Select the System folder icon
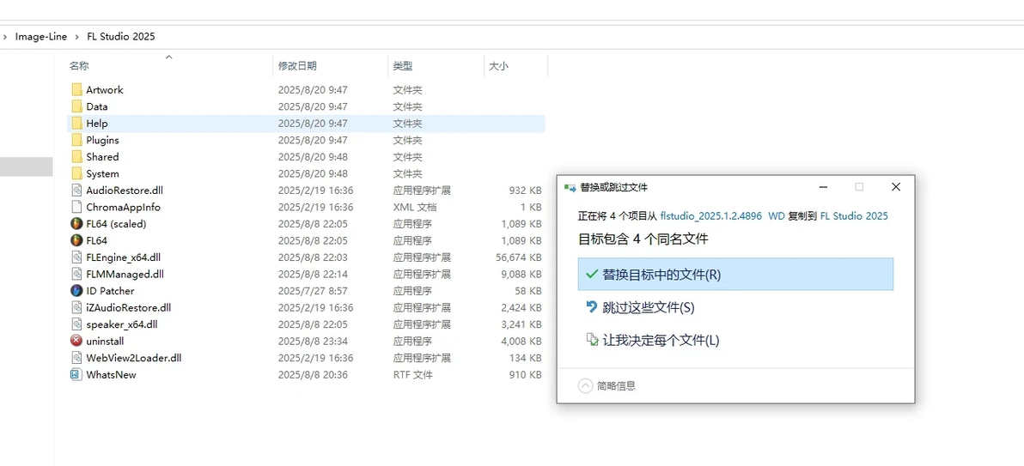This screenshot has width=1024, height=466. 76,173
